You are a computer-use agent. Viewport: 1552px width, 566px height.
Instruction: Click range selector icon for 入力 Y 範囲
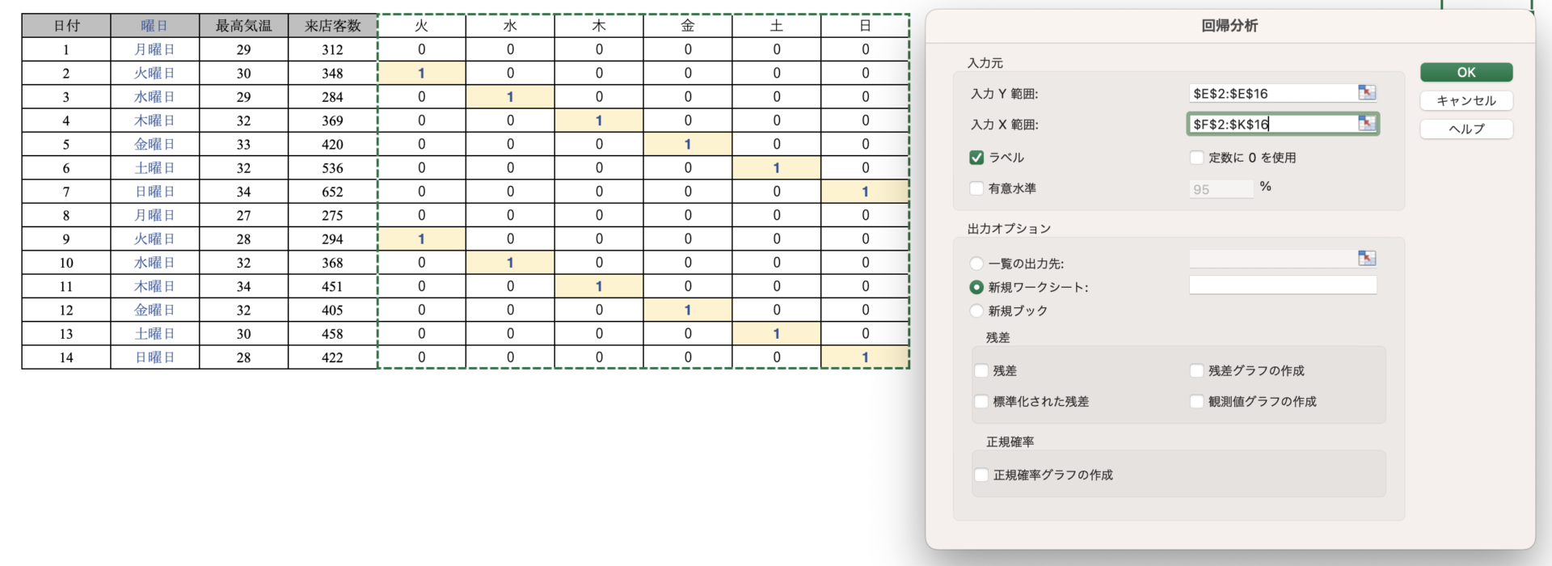(1367, 93)
